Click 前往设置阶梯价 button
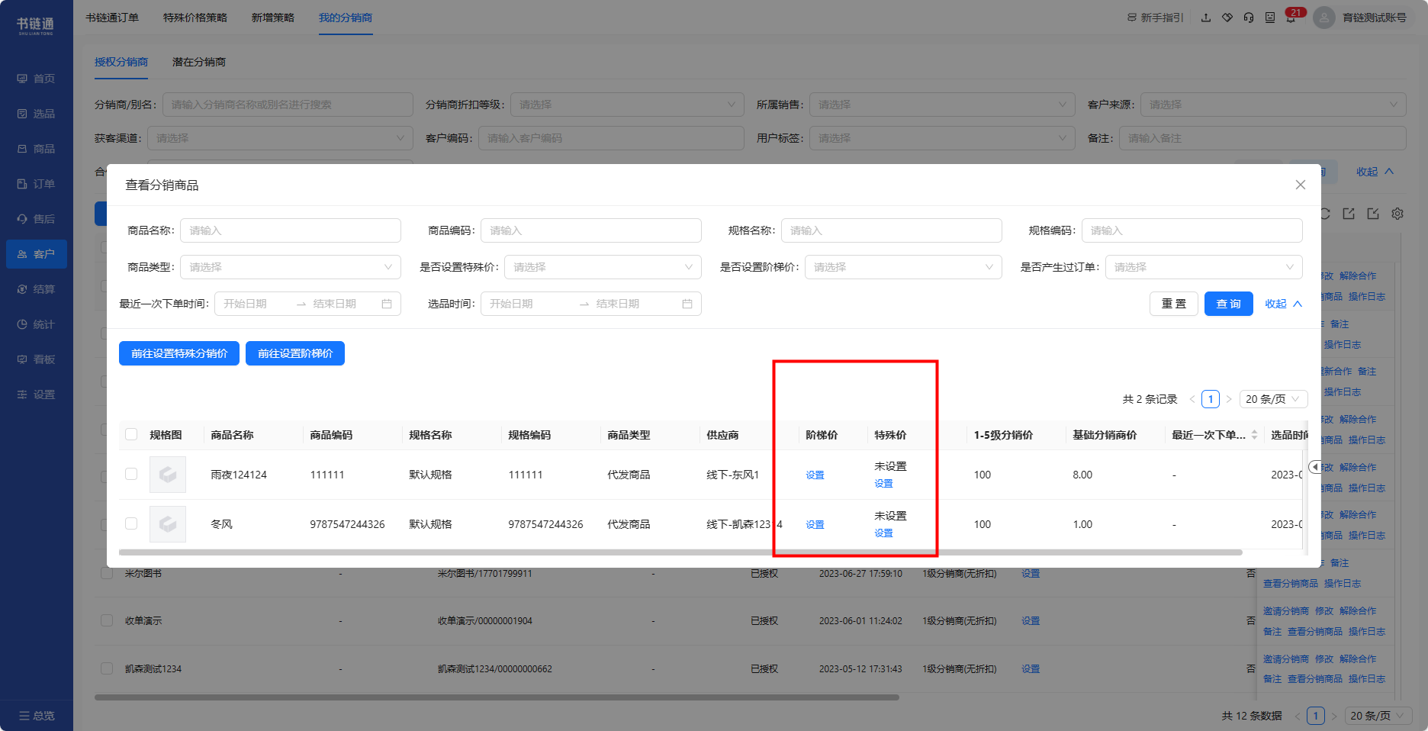This screenshot has height=731, width=1428. click(x=295, y=353)
